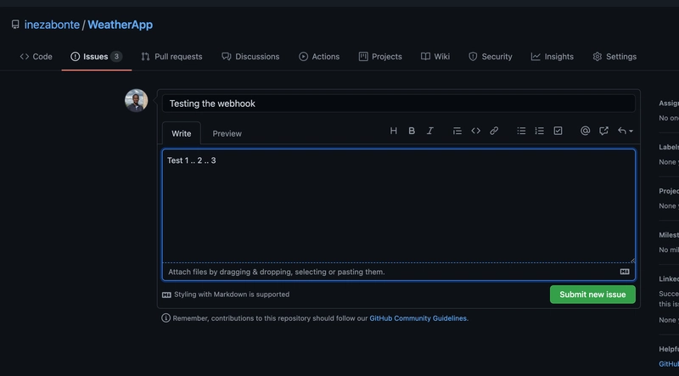Switch to the Preview tab

[227, 133]
